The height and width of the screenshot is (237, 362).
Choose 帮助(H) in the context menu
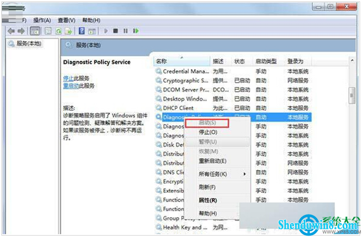click(208, 214)
